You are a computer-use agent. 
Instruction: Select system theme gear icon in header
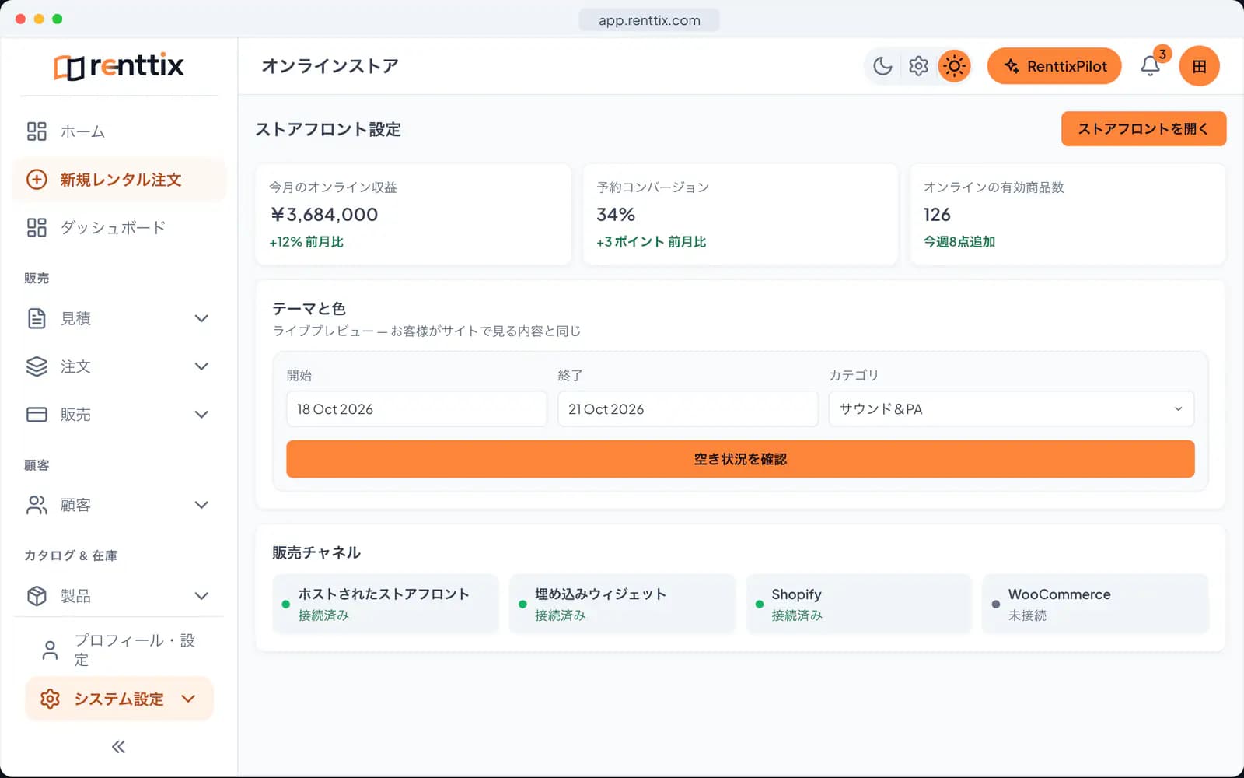(x=918, y=66)
